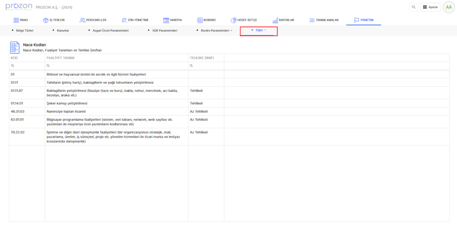This screenshot has height=225, width=457.
Task: Click the search magnifier icon at top right
Action: (x=414, y=7)
